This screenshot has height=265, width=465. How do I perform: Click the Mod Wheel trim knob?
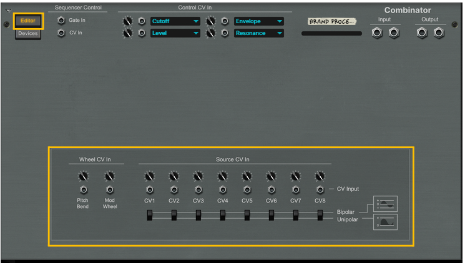[110, 176]
